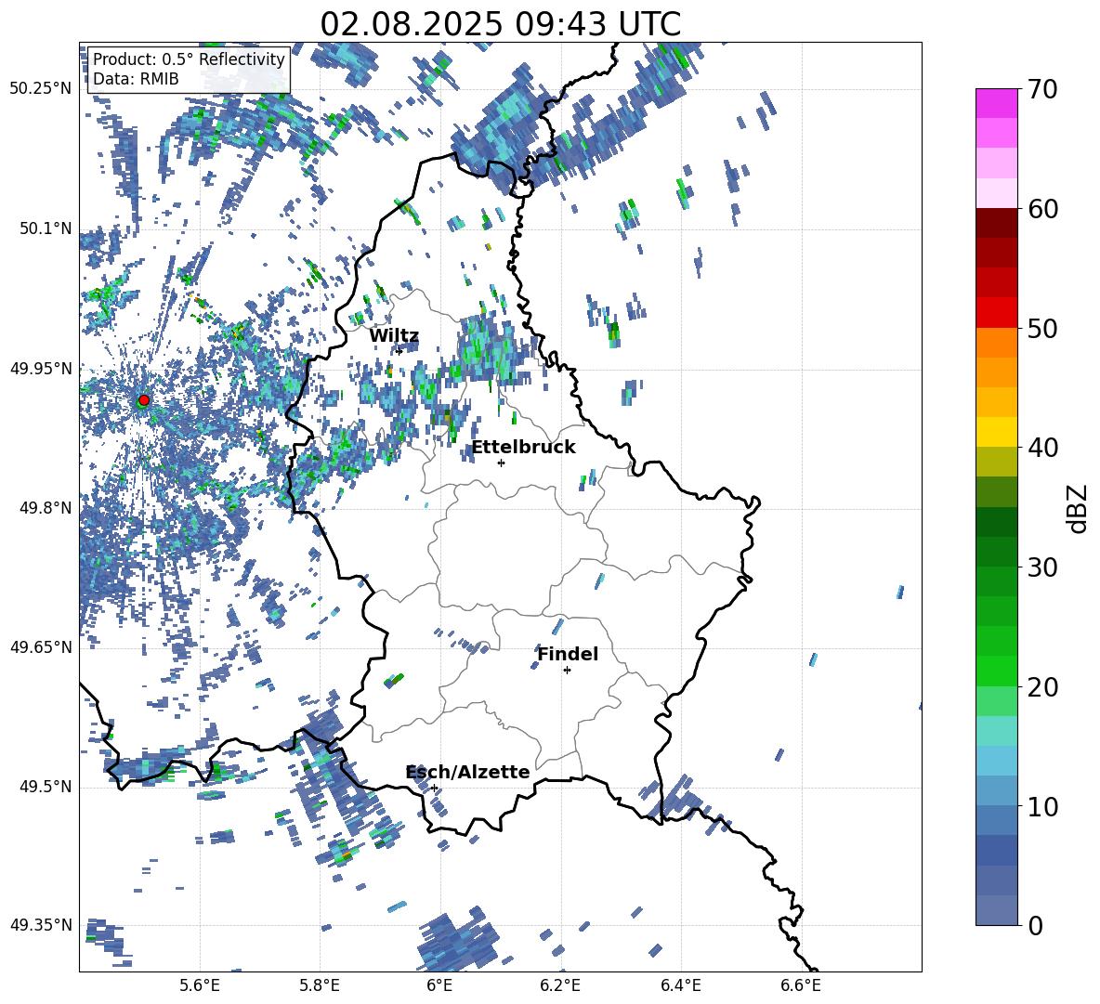Click the 50.1°N latitude label

46,228
